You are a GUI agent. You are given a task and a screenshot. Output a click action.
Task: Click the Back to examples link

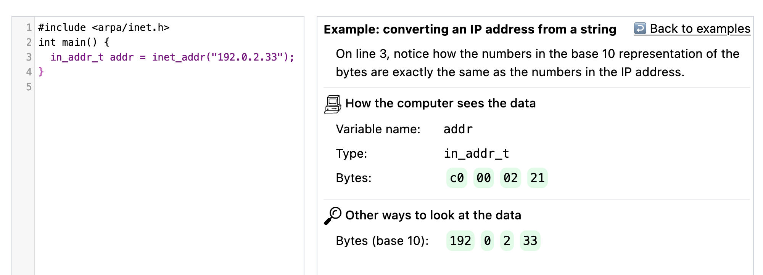pyautogui.click(x=699, y=29)
